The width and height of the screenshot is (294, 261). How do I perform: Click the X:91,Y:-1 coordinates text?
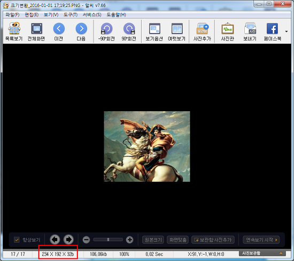206,254
